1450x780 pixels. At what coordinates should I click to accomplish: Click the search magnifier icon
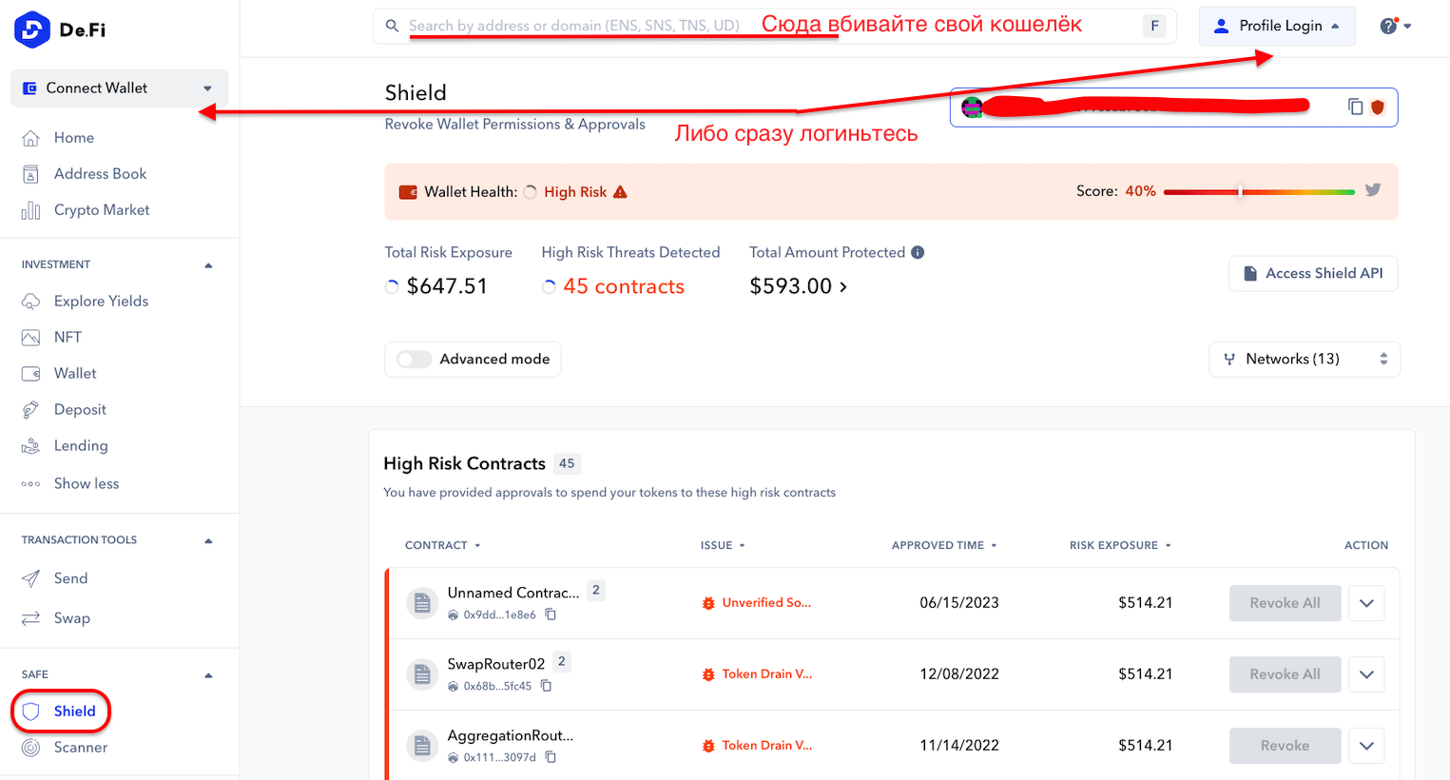(392, 26)
